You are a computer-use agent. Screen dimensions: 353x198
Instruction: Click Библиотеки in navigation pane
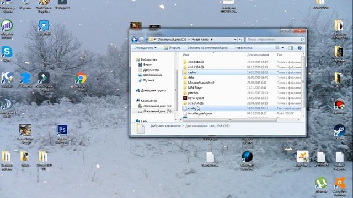149,59
